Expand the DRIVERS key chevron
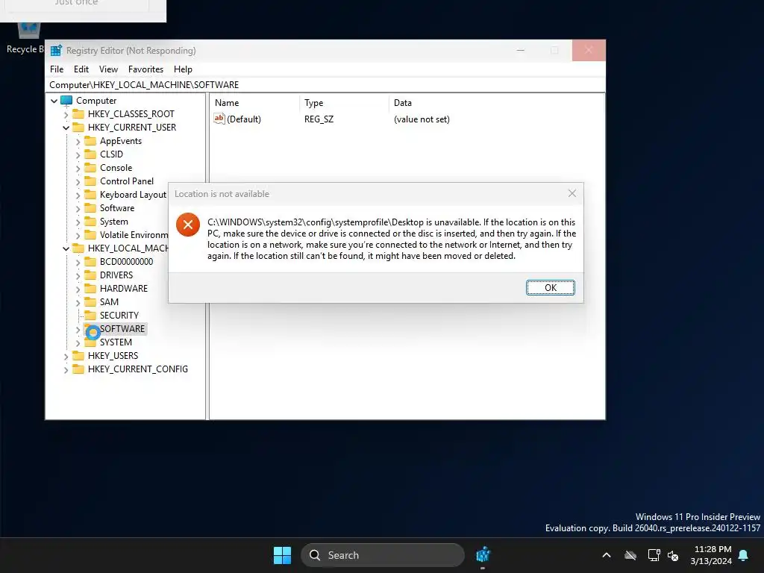 [78, 276]
